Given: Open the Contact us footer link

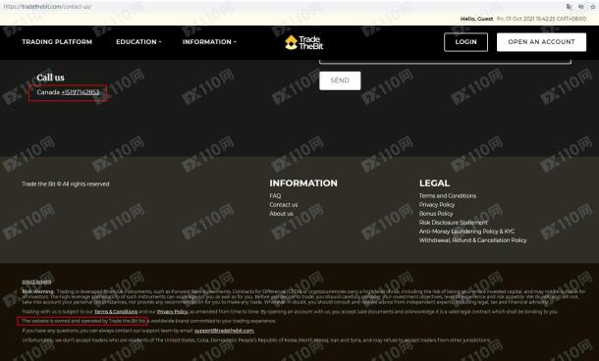Looking at the screenshot, I should 284,205.
